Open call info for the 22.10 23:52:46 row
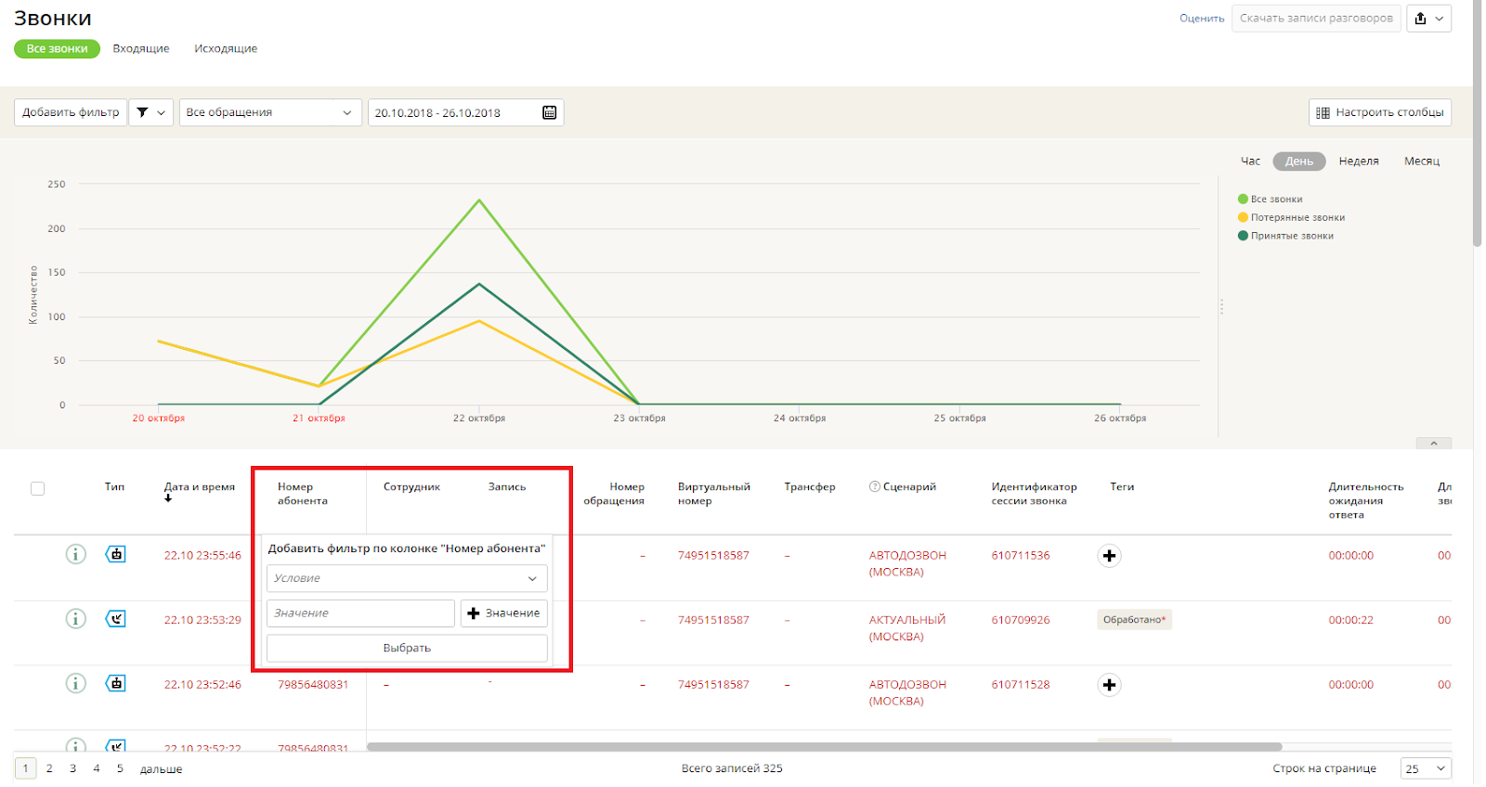This screenshot has height=787, width=1486. 76,683
